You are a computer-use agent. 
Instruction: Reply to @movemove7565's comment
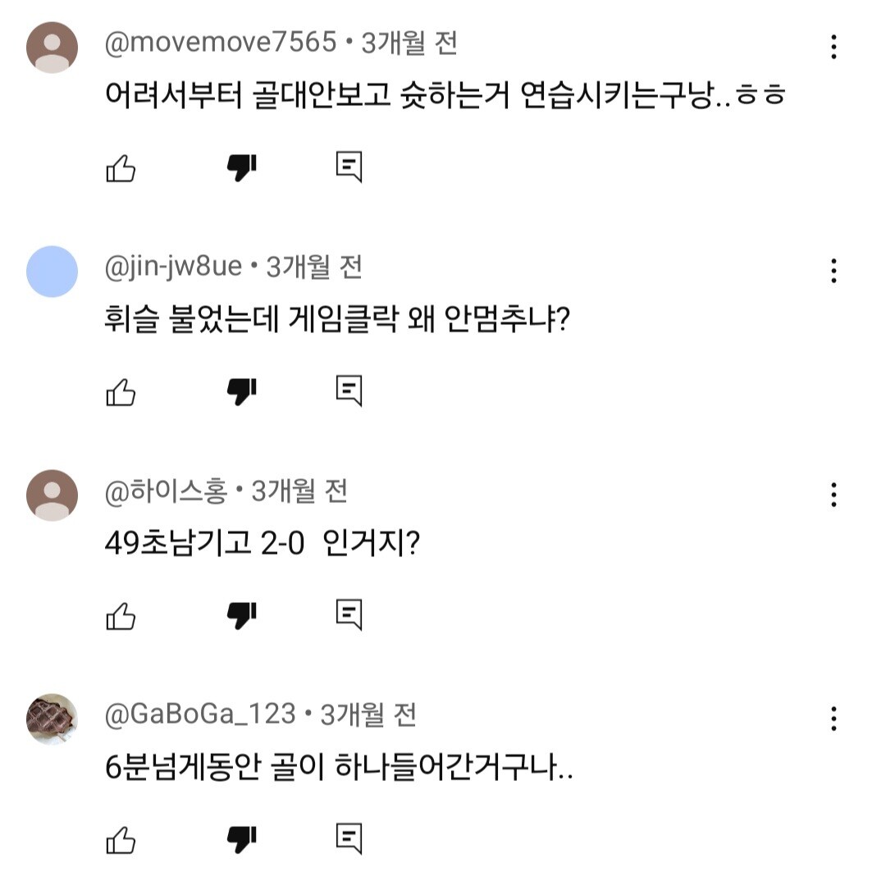(349, 167)
